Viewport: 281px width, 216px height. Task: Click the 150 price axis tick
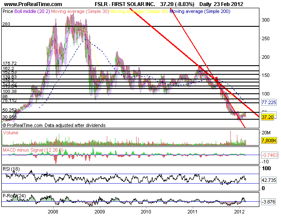[x=265, y=75]
